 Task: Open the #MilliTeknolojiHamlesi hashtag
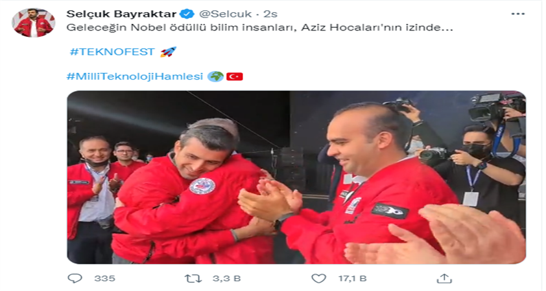click(135, 76)
